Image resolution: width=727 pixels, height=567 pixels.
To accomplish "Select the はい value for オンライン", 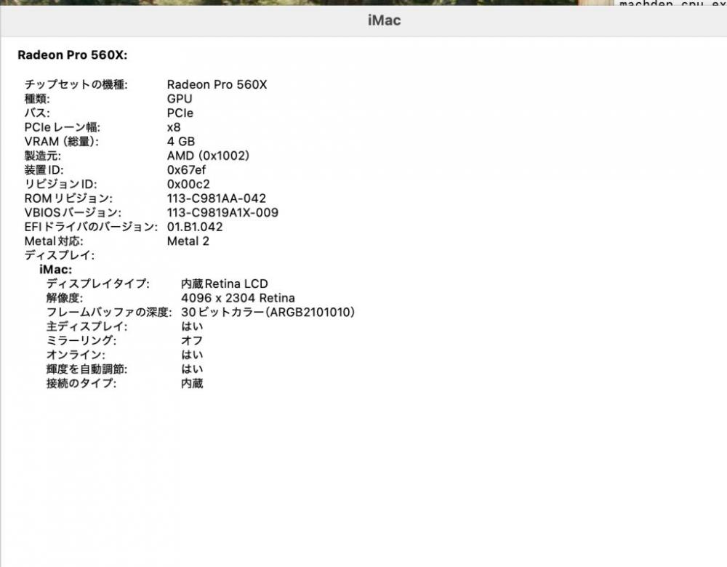I will click(192, 355).
